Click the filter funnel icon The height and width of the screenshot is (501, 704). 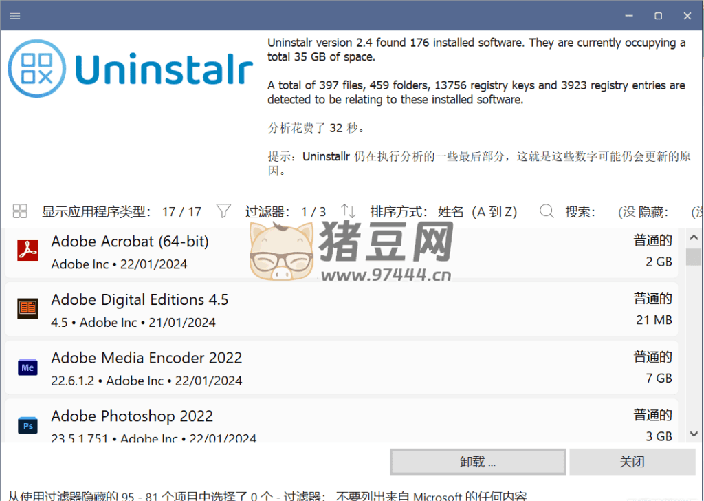pos(223,211)
